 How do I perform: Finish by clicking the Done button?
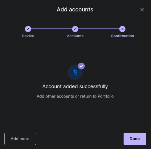[x=135, y=139]
